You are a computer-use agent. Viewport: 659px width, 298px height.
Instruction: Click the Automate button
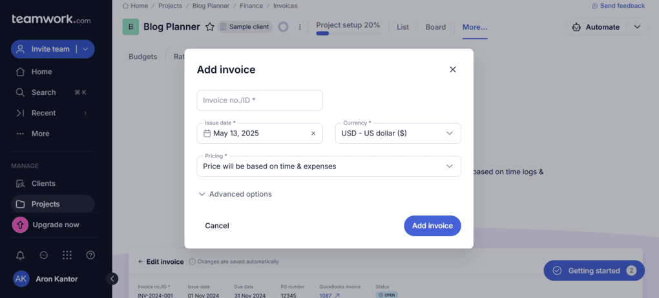pyautogui.click(x=596, y=27)
